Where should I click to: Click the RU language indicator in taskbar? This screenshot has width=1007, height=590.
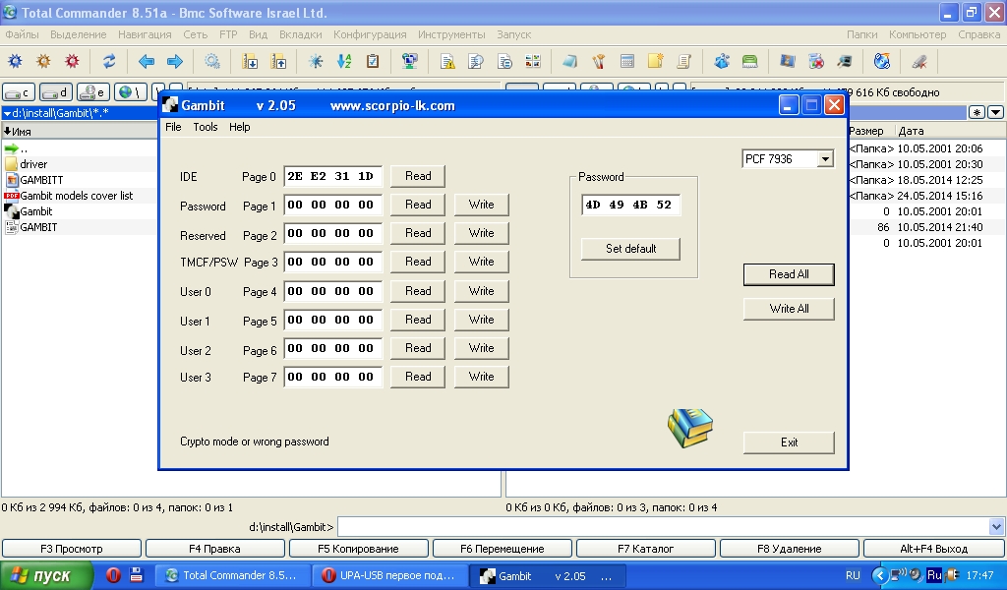coord(853,575)
